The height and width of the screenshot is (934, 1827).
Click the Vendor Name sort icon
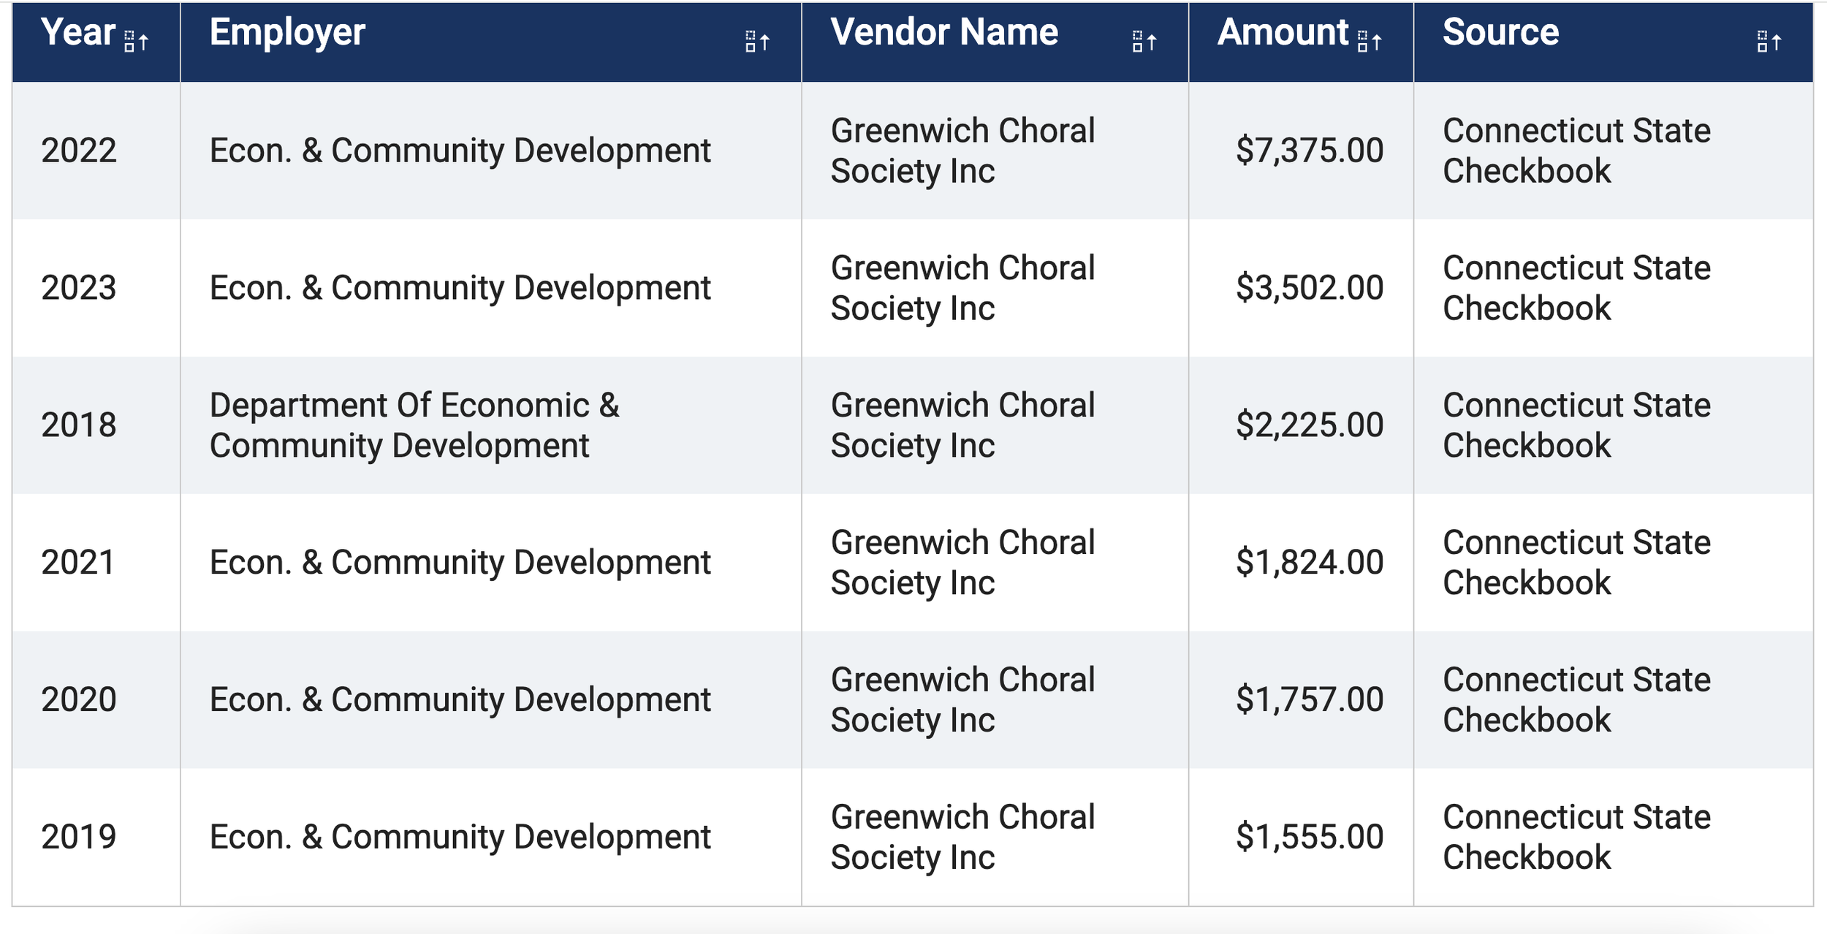(x=1144, y=42)
